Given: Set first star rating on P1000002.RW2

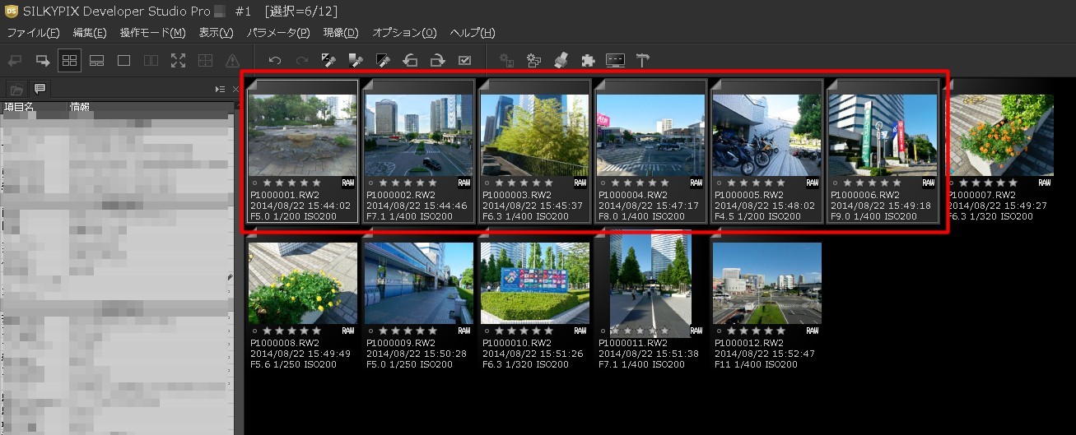Looking at the screenshot, I should tap(381, 183).
